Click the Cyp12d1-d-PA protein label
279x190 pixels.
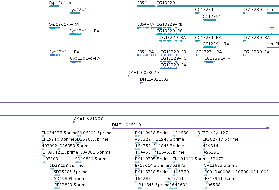[85, 58]
